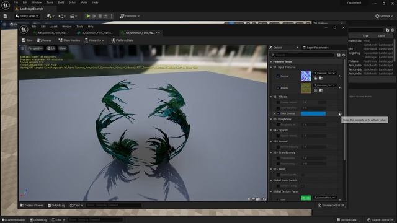Browse to Albedo texture in Content Browser
397x223 pixels.
(x=321, y=90)
